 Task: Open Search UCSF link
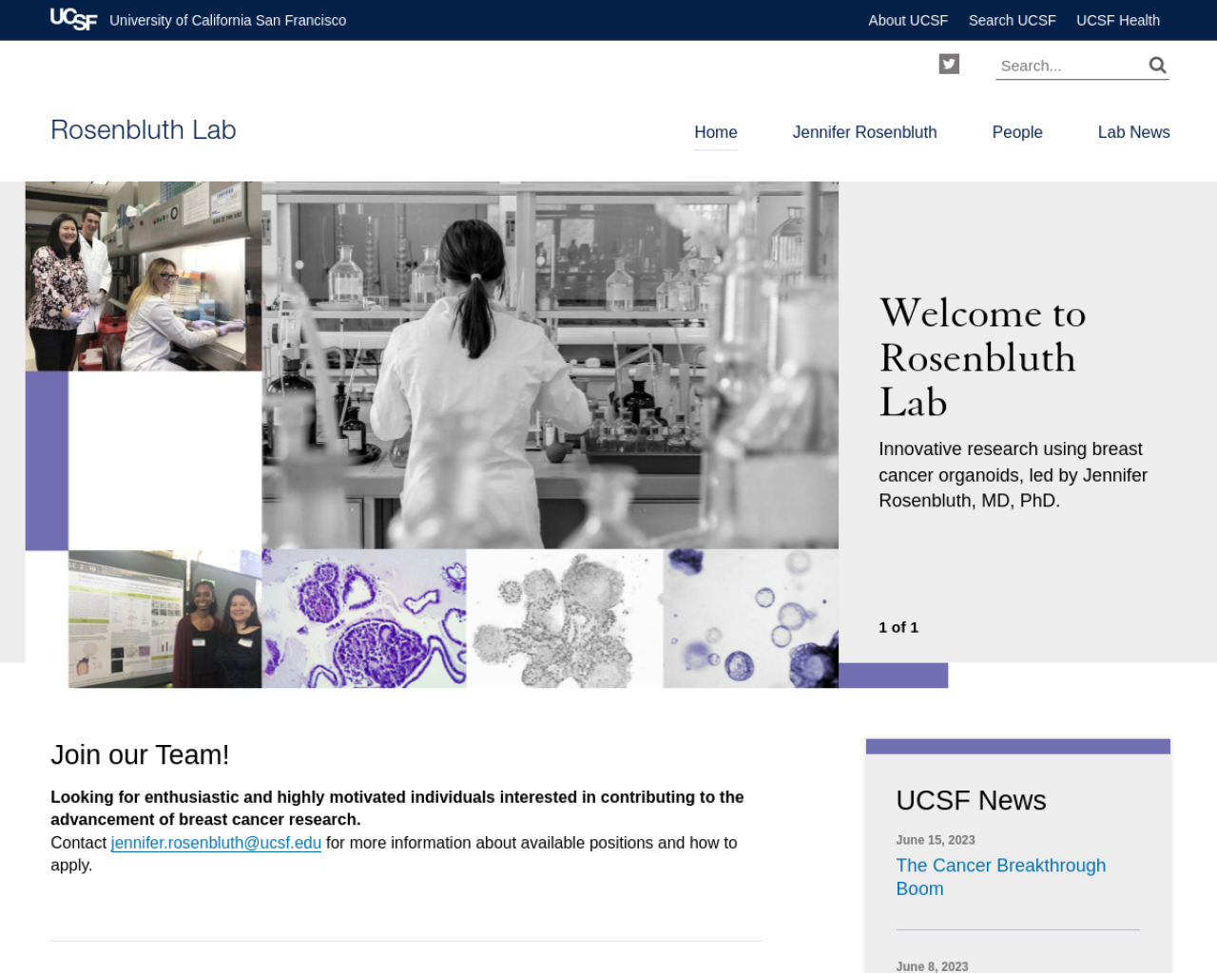tap(1012, 20)
